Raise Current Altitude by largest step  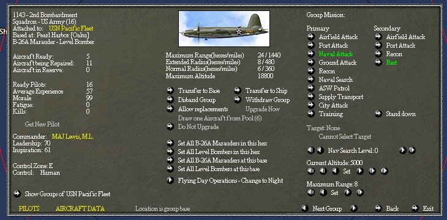385,171
